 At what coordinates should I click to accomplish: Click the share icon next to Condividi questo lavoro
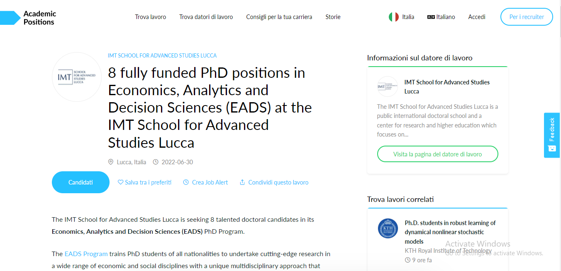point(242,182)
